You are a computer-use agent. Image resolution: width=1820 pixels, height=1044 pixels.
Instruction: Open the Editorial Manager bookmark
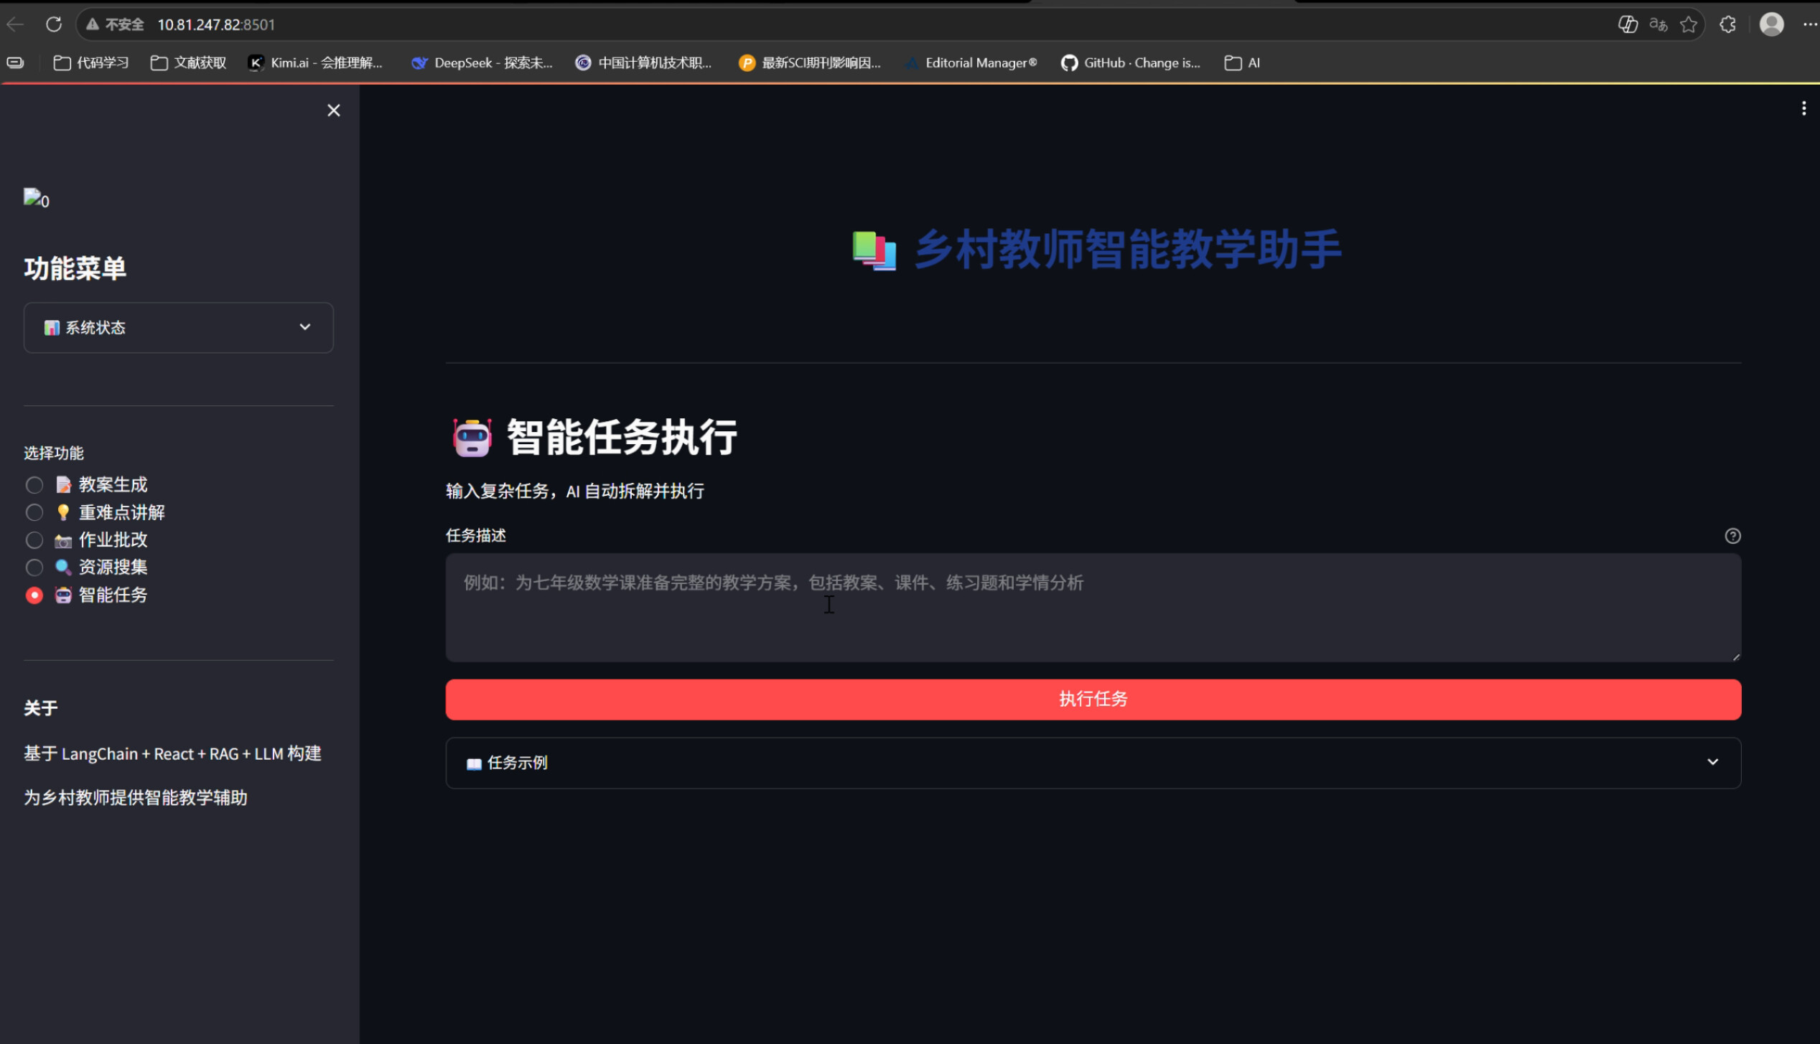(x=971, y=63)
